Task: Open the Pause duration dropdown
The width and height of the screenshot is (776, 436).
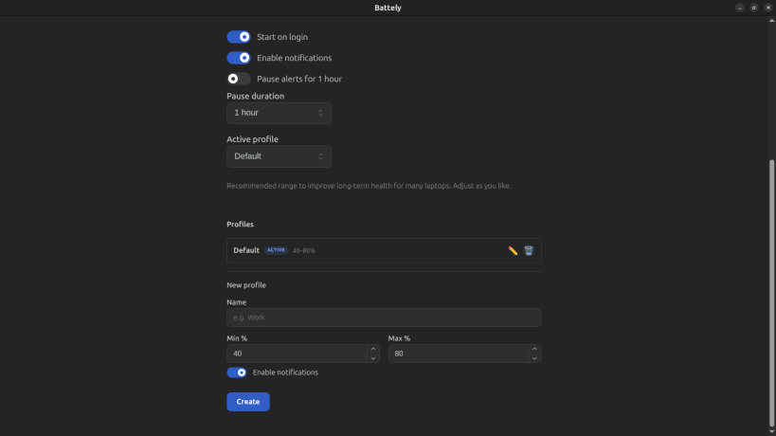Action: pyautogui.click(x=280, y=113)
